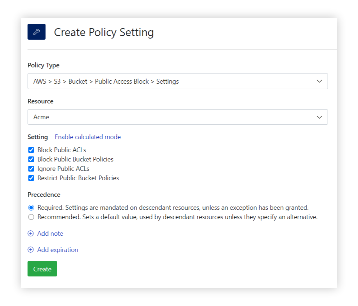
Task: Uncheck Block Public ACLs
Action: (x=31, y=150)
